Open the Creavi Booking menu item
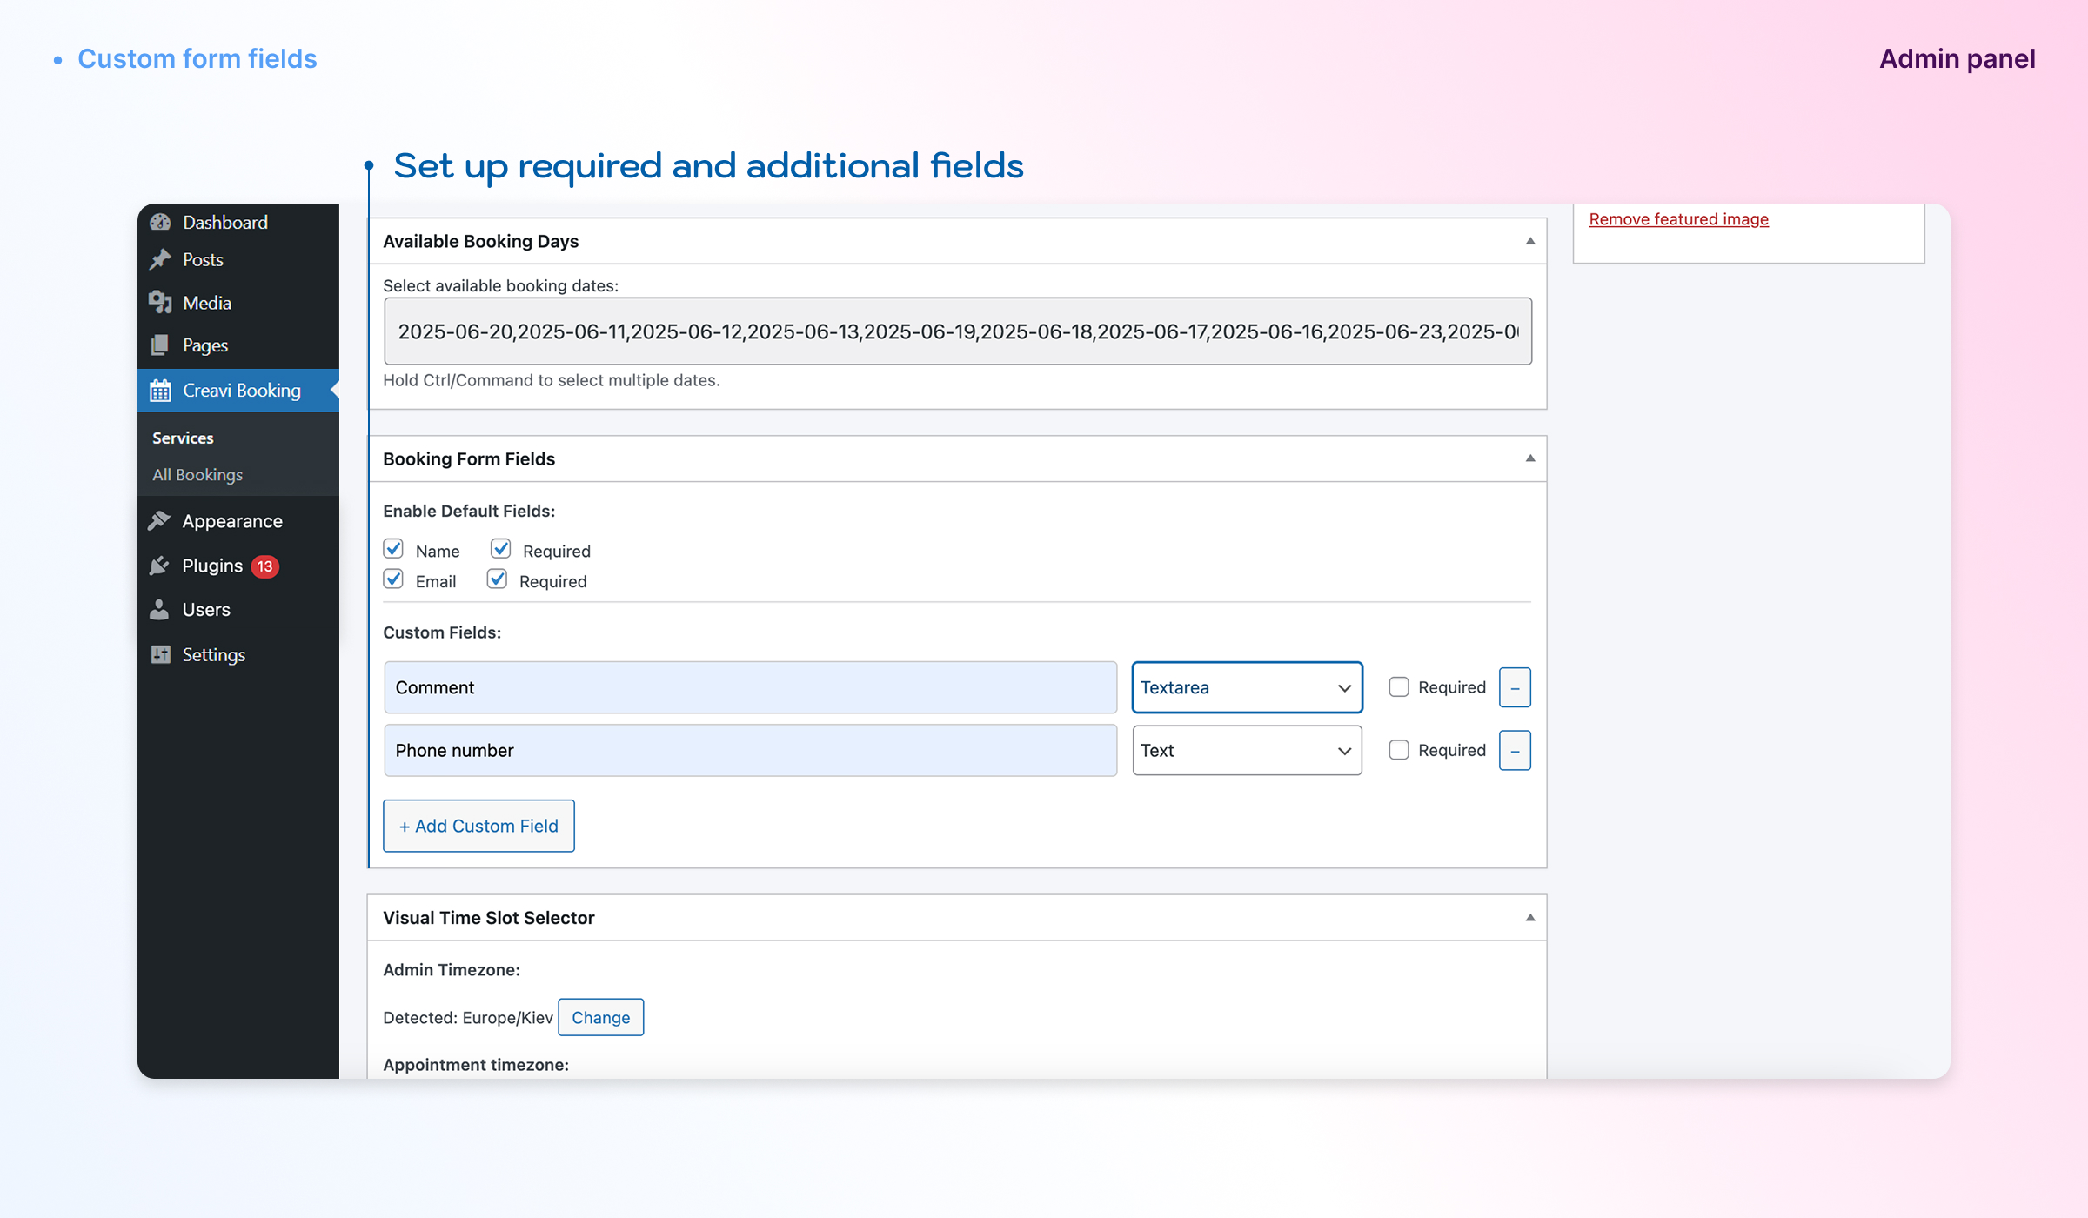2088x1218 pixels. (x=238, y=391)
